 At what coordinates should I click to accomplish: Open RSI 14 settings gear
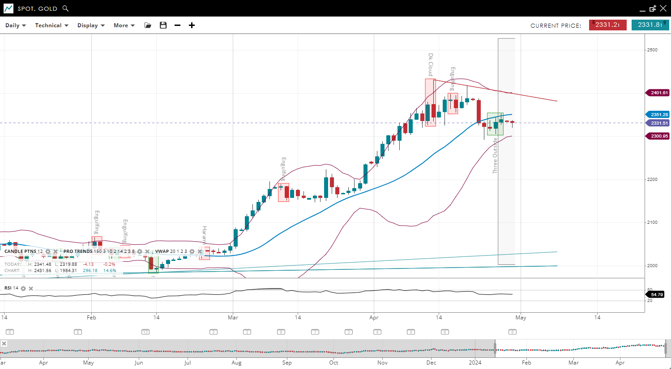(x=23, y=289)
